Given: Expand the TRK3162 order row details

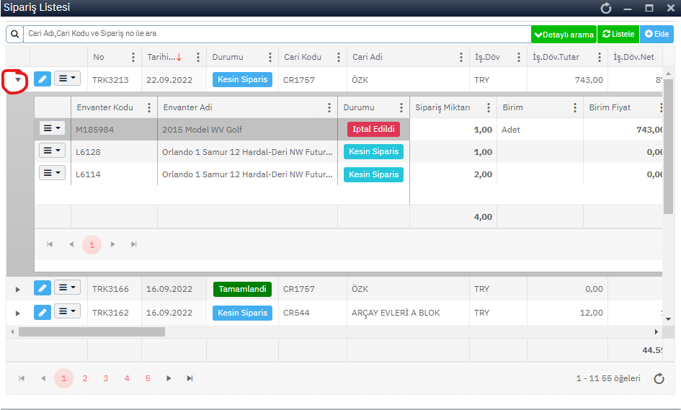Looking at the screenshot, I should click(18, 313).
